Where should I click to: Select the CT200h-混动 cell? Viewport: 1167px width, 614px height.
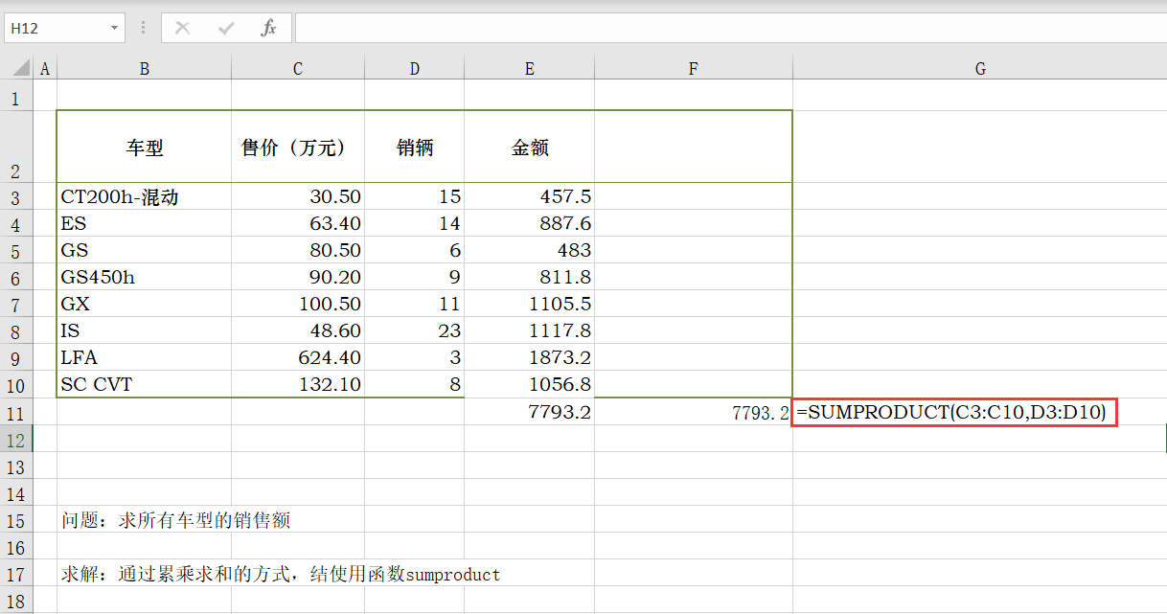pos(144,196)
